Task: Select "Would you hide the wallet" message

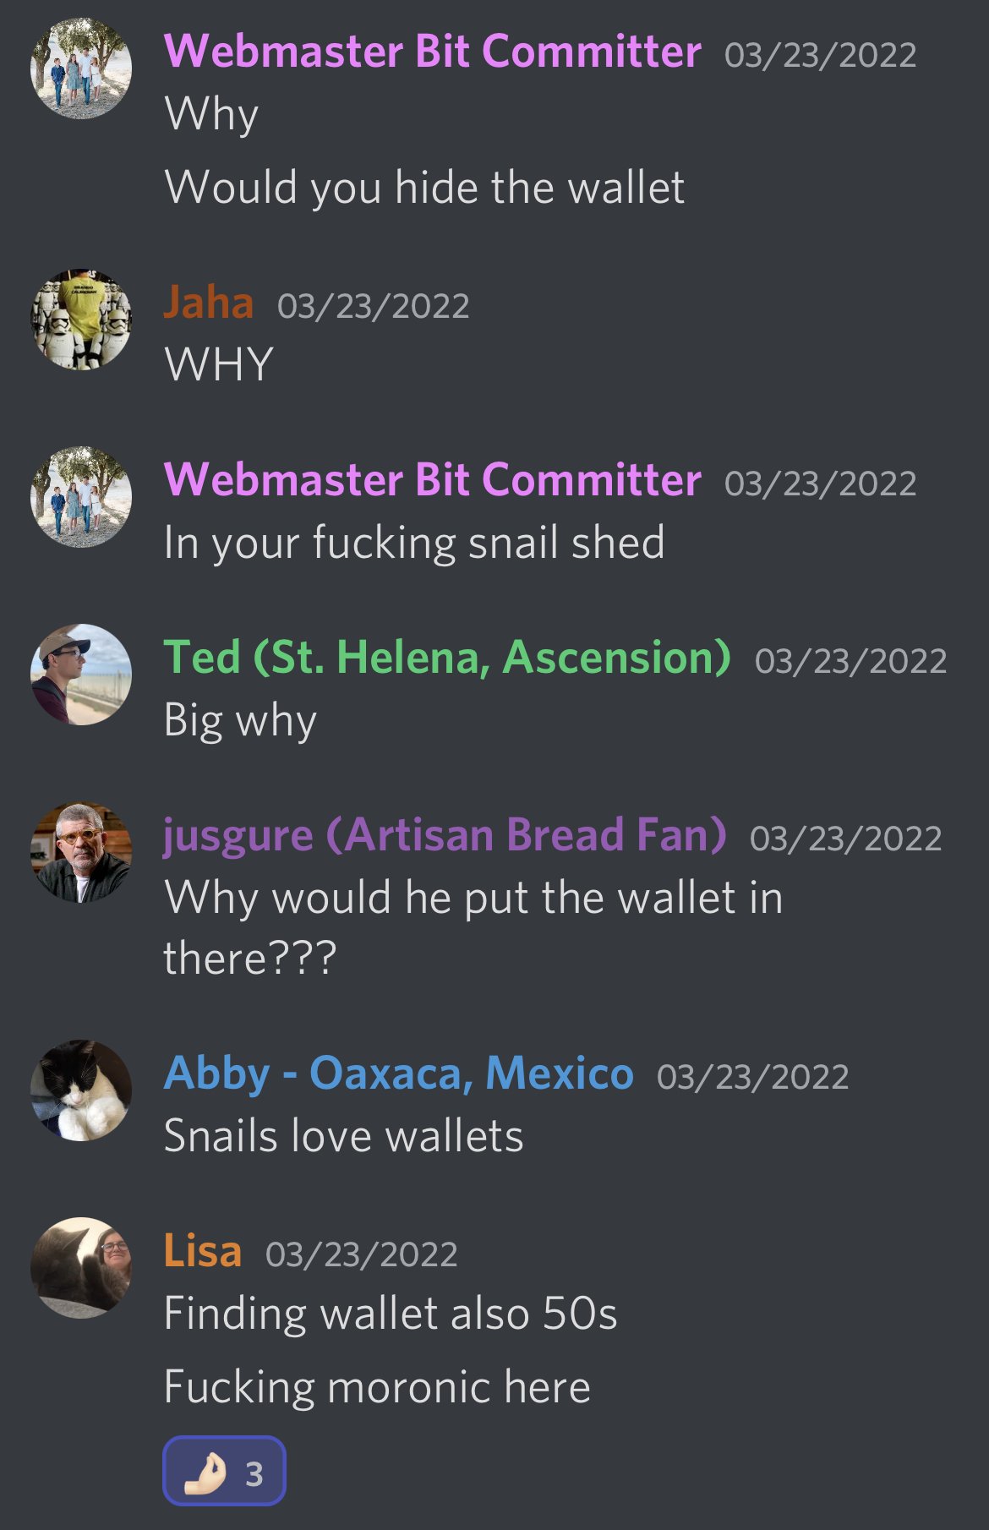Action: click(x=424, y=188)
